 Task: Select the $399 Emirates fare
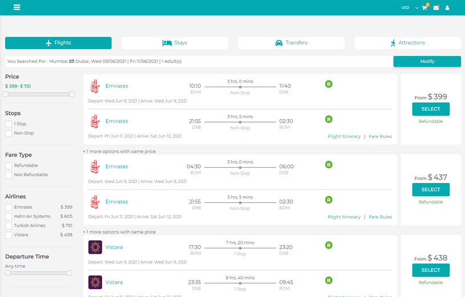click(x=431, y=109)
